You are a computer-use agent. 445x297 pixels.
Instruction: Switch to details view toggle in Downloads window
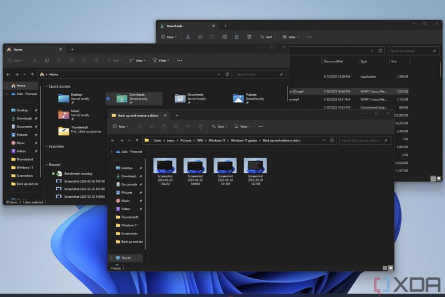point(433,178)
